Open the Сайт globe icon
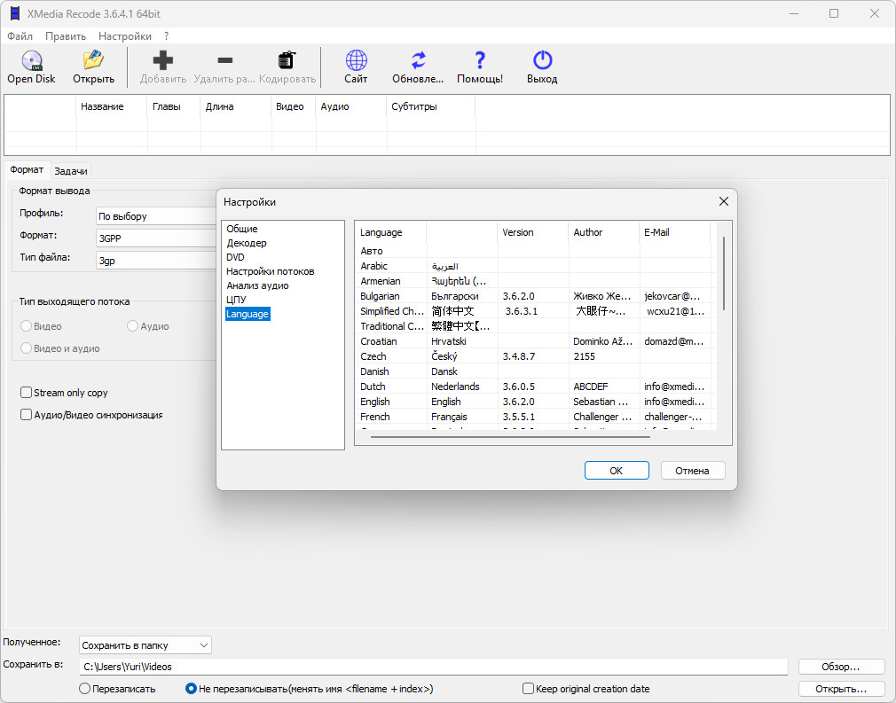The height and width of the screenshot is (703, 896). [356, 60]
